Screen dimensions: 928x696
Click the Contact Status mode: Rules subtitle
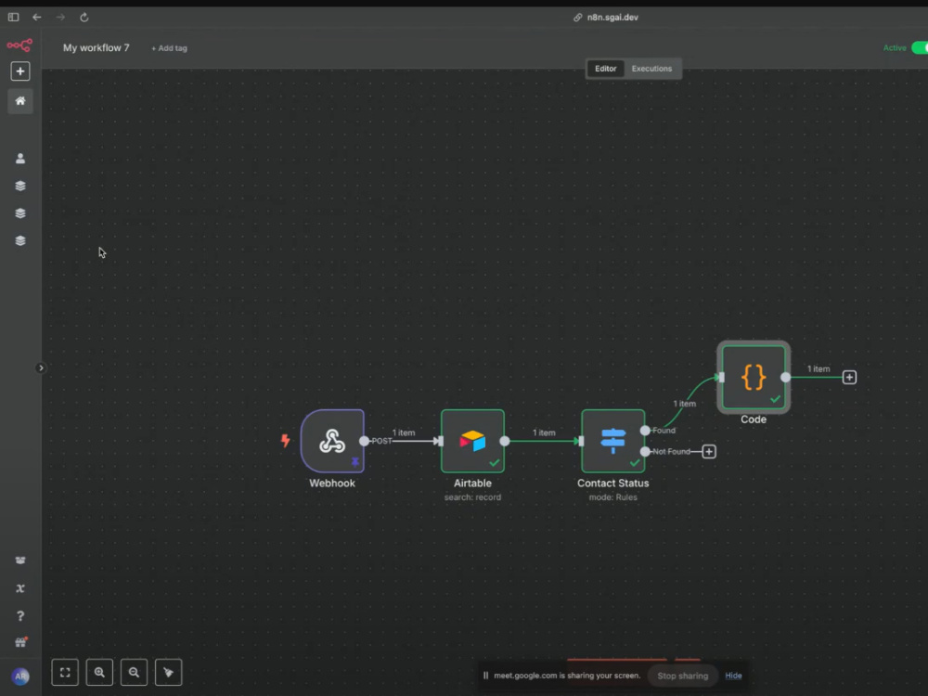[x=613, y=497]
